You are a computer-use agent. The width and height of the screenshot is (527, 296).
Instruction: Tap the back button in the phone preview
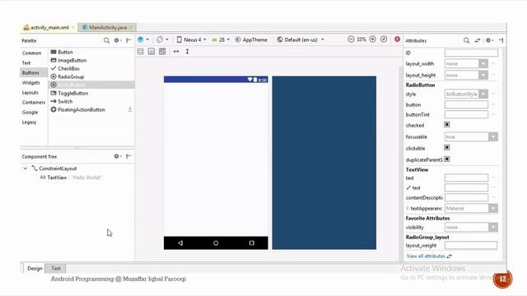point(180,243)
